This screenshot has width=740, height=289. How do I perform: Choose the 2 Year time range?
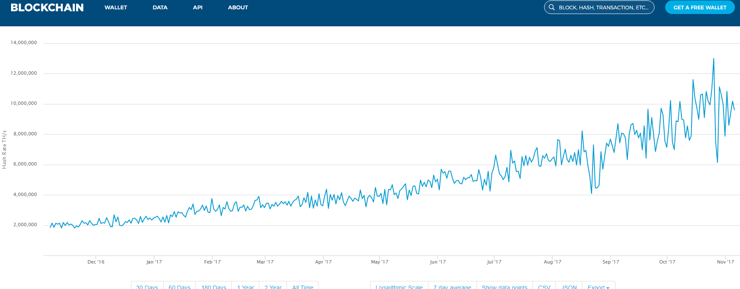[x=273, y=286]
